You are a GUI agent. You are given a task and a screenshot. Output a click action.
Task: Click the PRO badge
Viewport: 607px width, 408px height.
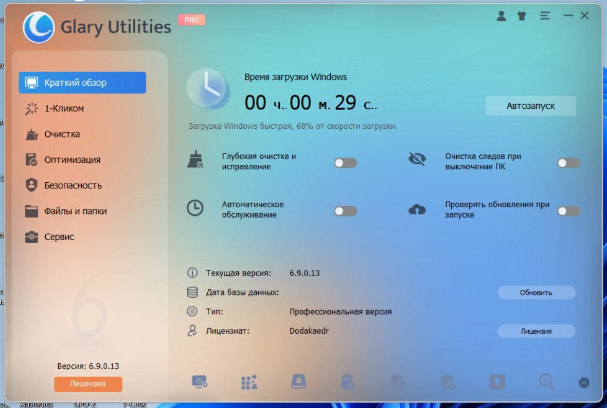coord(191,20)
